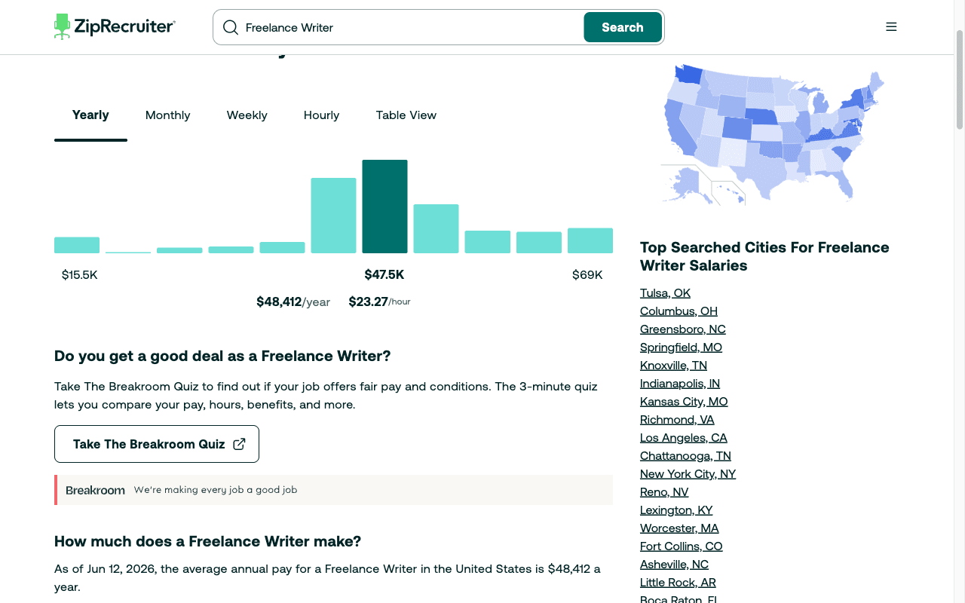The height and width of the screenshot is (603, 965).
Task: Click the magnifier icon in search box
Action: (x=231, y=28)
